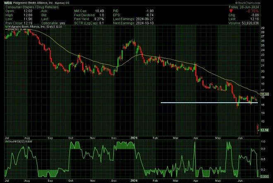The height and width of the screenshot is (183, 273).
Task: Click the 20 price axis label
Action: click(x=263, y=71)
